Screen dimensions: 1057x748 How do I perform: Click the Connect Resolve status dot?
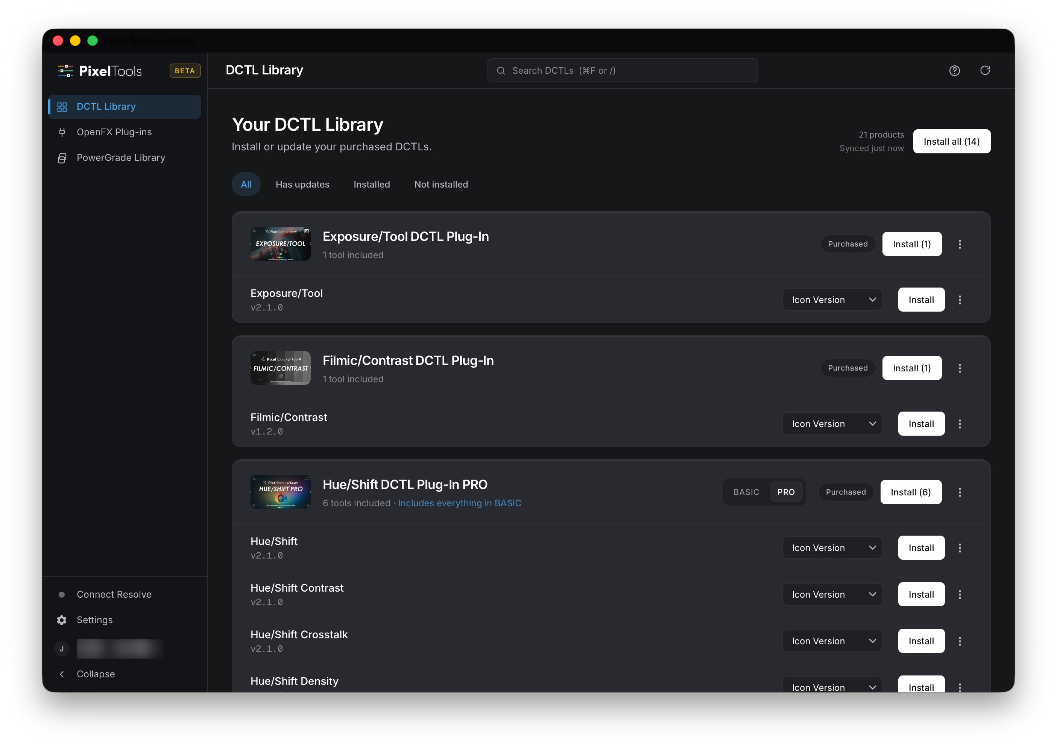[62, 594]
